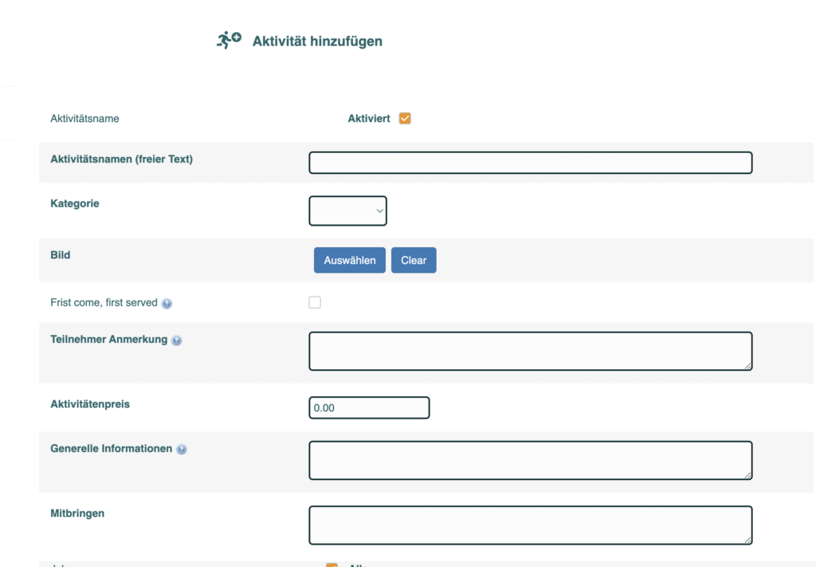The image size is (816, 567).
Task: Click the Generelle Informationen resize handle
Action: [x=747, y=475]
